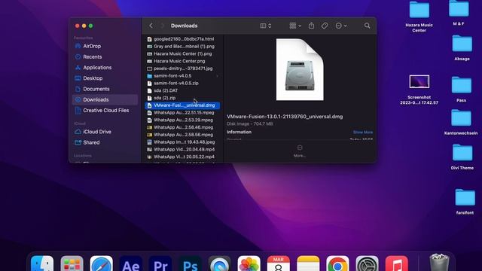The image size is (482, 271).
Task: Launch After Effects from the Dock
Action: [x=131, y=263]
